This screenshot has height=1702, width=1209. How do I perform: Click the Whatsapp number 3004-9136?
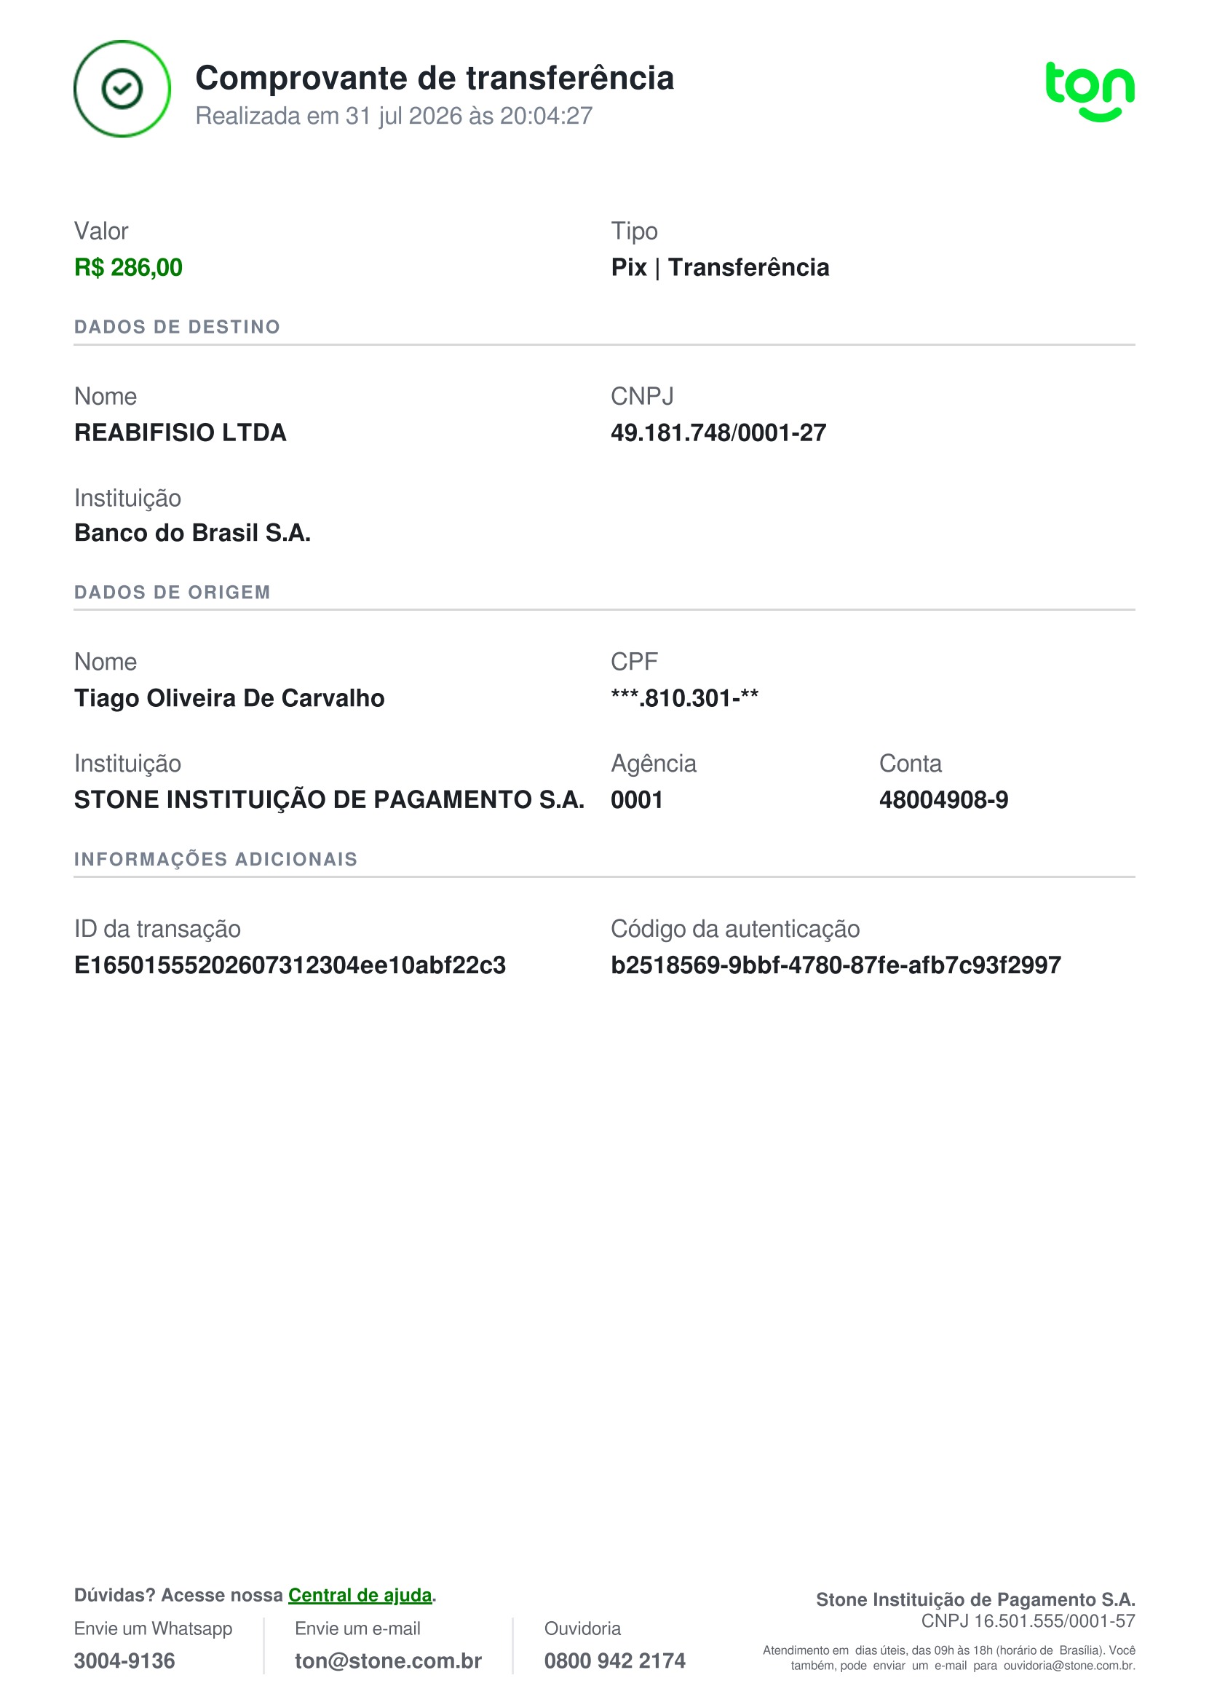pyautogui.click(x=124, y=1661)
